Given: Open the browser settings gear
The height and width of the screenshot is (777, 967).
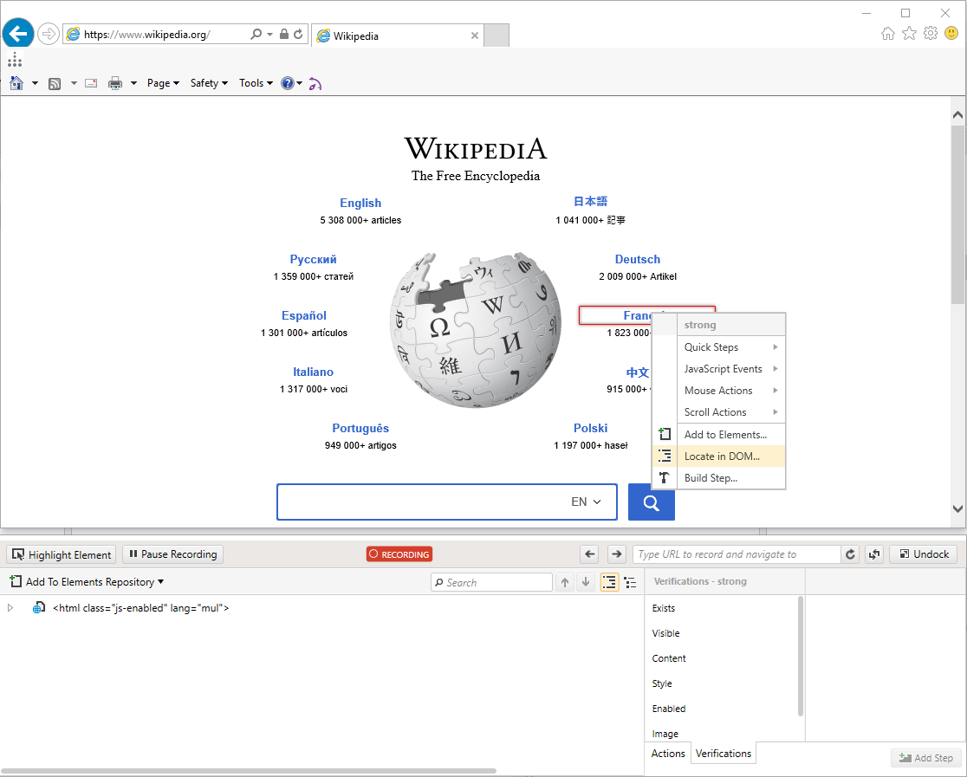Looking at the screenshot, I should pyautogui.click(x=930, y=33).
